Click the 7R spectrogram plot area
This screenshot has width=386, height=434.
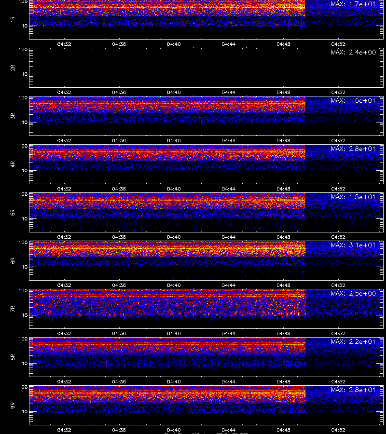(x=206, y=309)
